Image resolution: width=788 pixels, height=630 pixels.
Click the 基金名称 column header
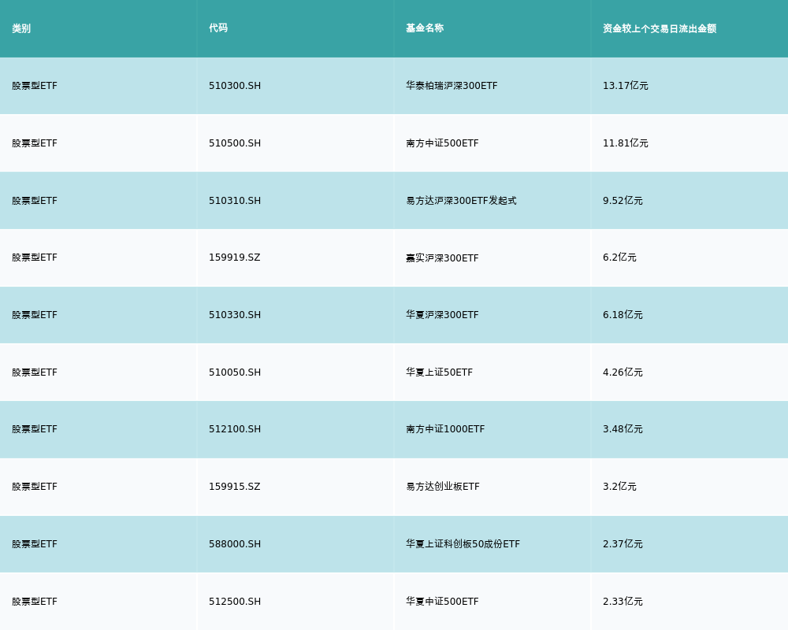[425, 28]
